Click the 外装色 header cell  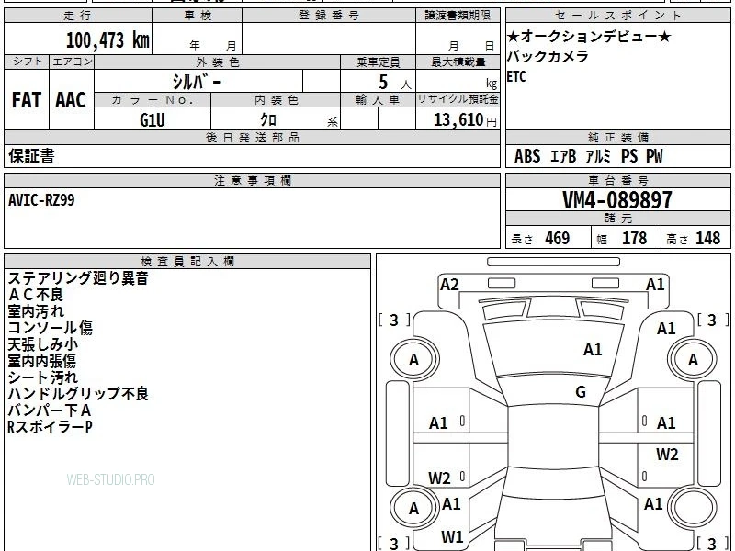tap(217, 62)
